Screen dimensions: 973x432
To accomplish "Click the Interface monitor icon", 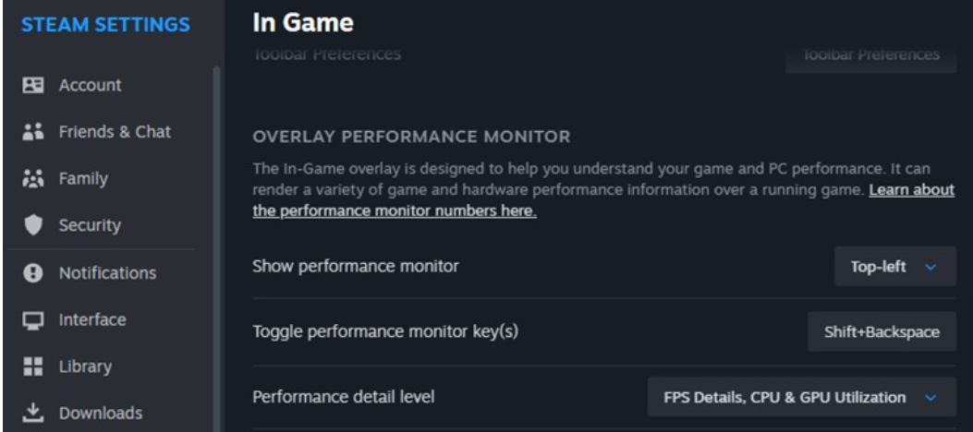I will click(x=33, y=319).
